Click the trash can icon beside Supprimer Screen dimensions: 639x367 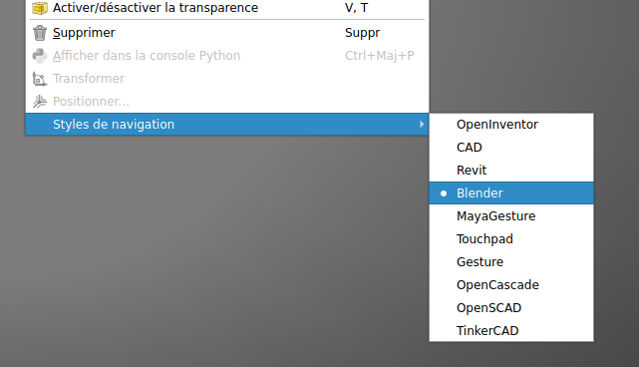click(40, 33)
